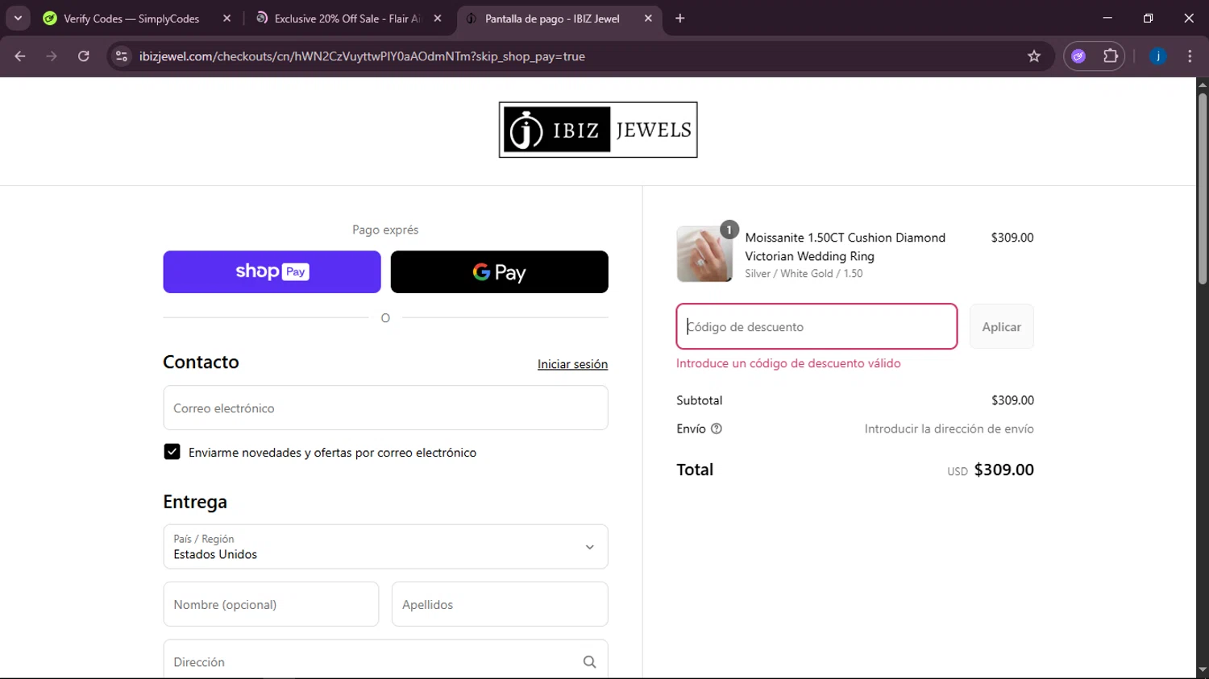Click the discount code error message
Viewport: 1209px width, 679px height.
point(788,363)
